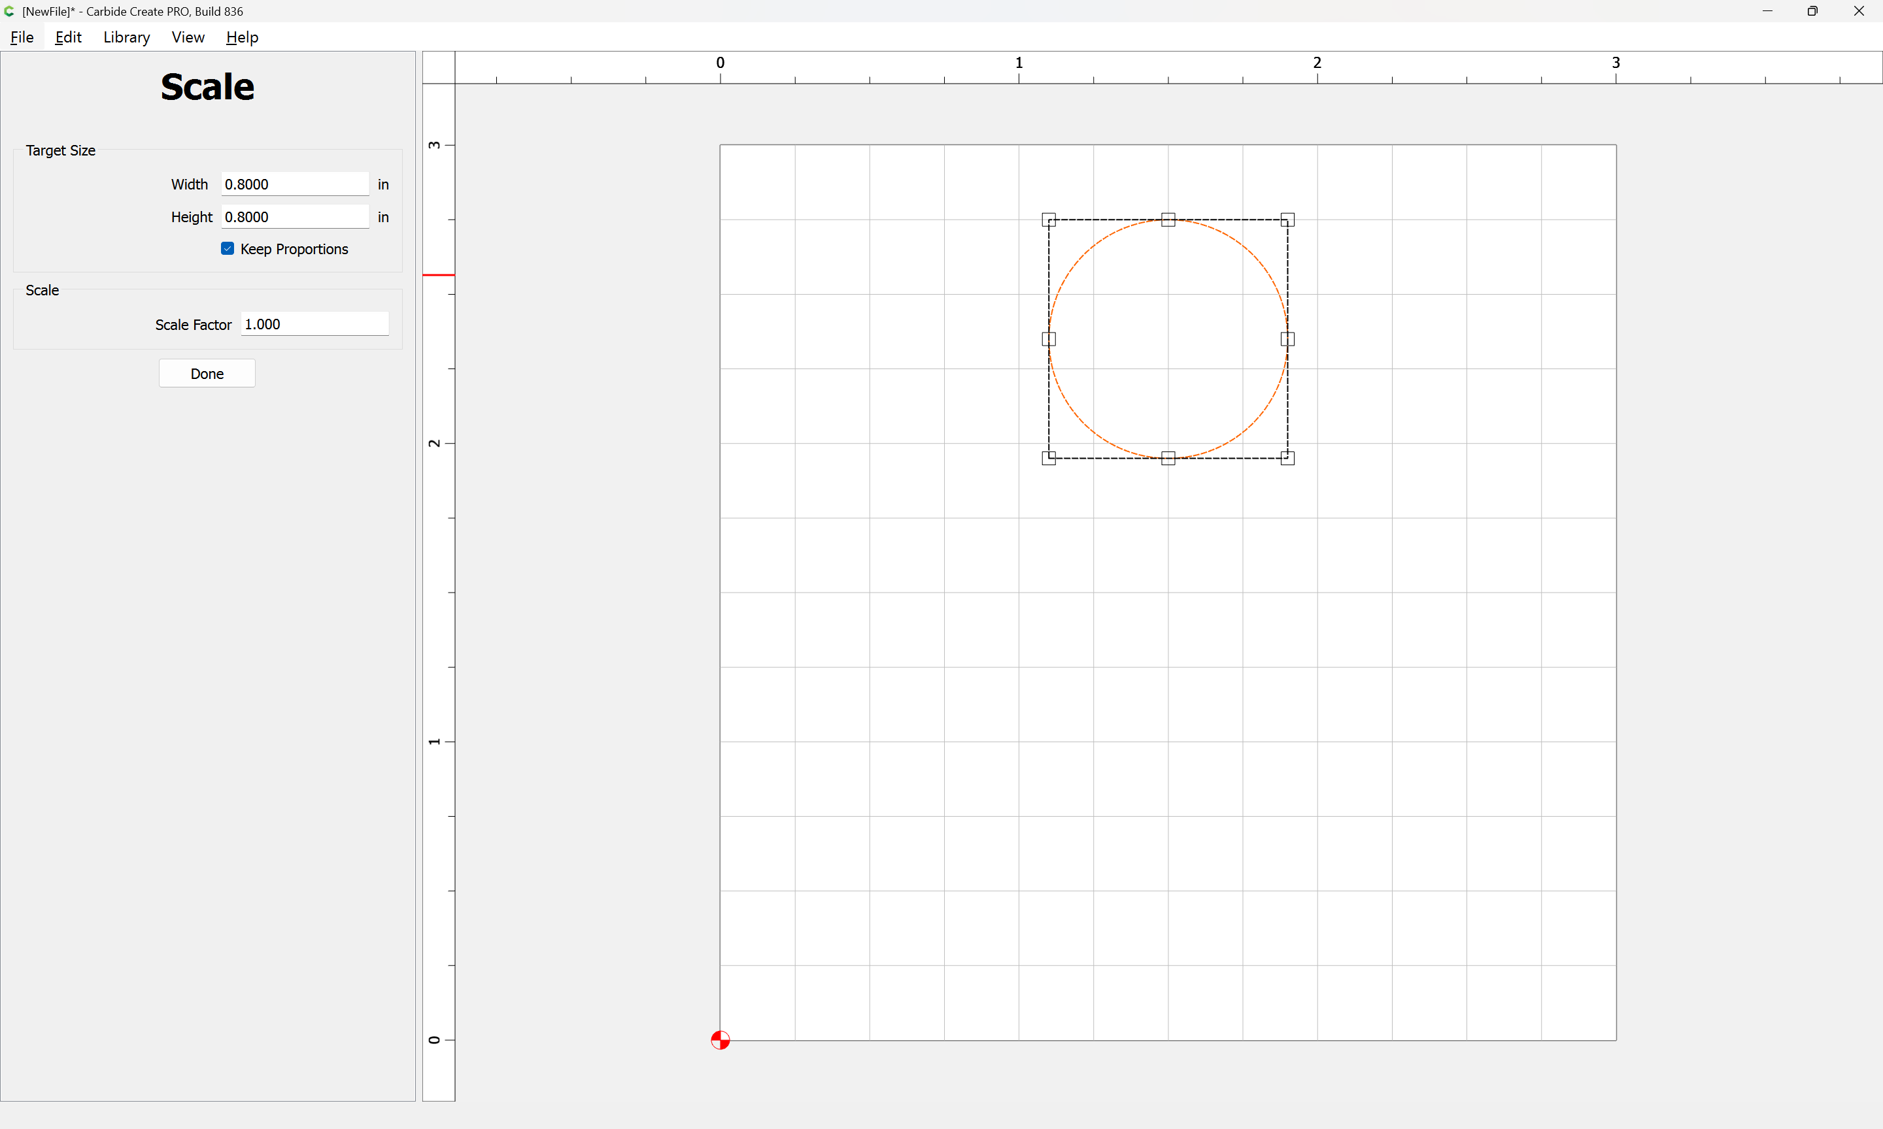This screenshot has height=1129, width=1883.
Task: Click the red origin marker icon
Action: 720,1040
